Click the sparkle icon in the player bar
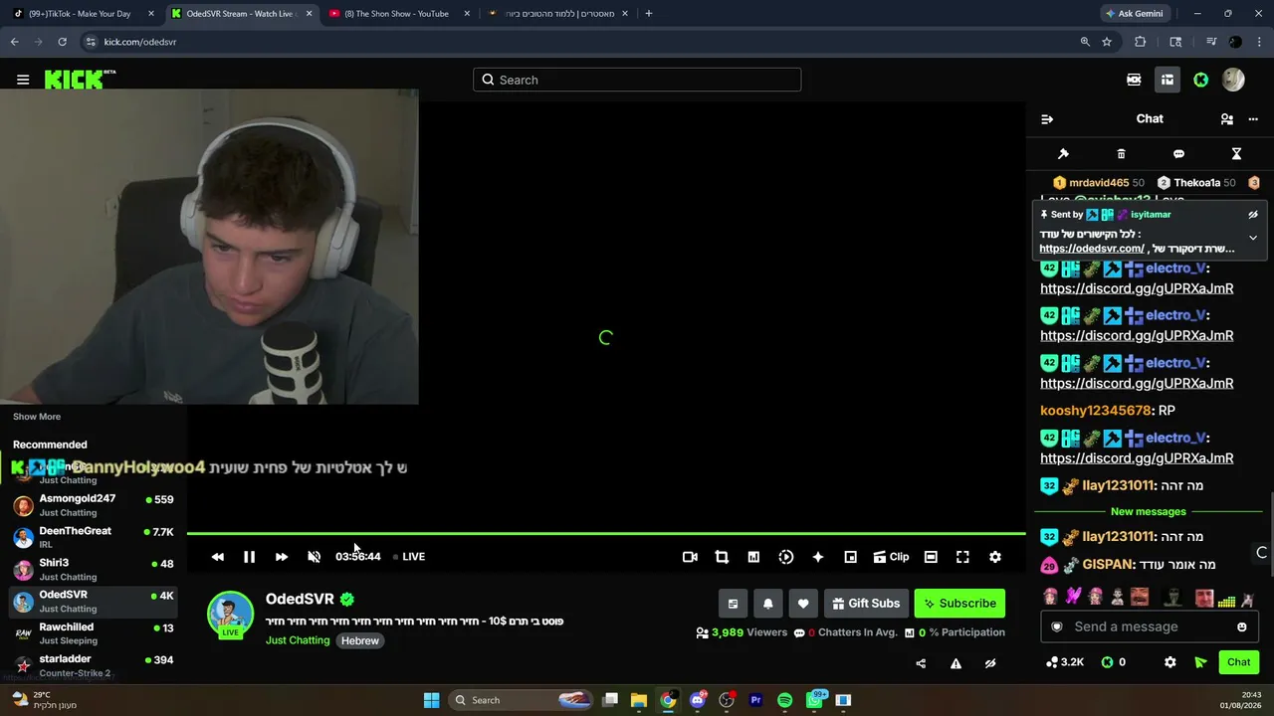Image resolution: width=1274 pixels, height=716 pixels. [x=818, y=557]
